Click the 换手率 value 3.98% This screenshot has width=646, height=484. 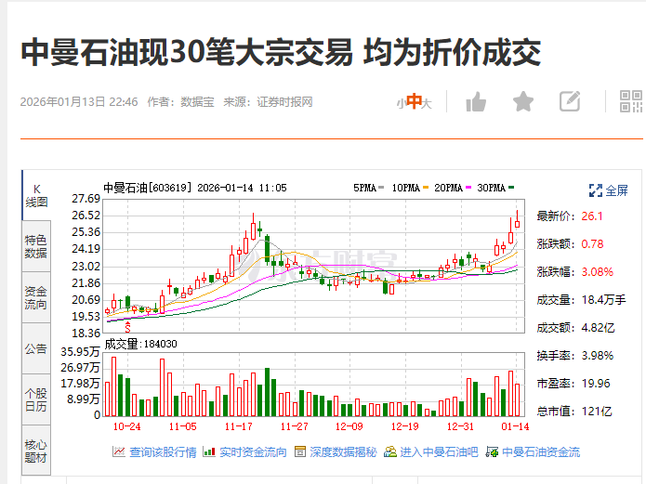598,356
